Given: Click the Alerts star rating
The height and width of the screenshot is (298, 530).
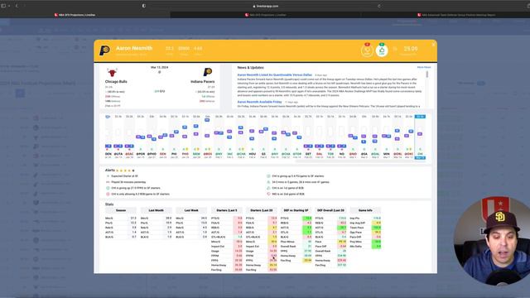Looking at the screenshot, I should [125, 171].
